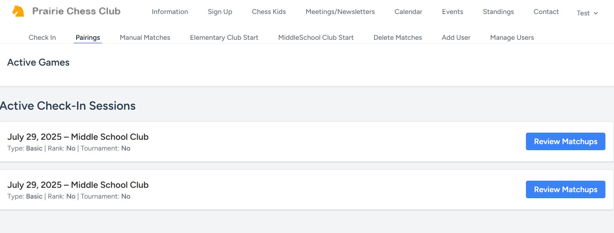This screenshot has width=614, height=233.
Task: Open the Contact page
Action: pyautogui.click(x=546, y=12)
